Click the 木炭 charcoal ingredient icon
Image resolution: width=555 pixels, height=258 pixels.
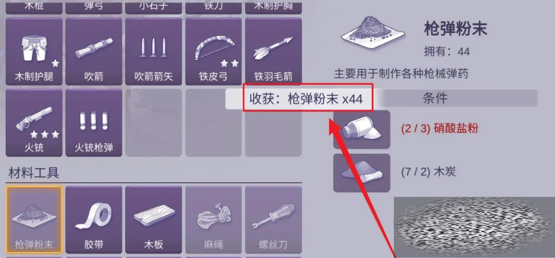click(362, 173)
